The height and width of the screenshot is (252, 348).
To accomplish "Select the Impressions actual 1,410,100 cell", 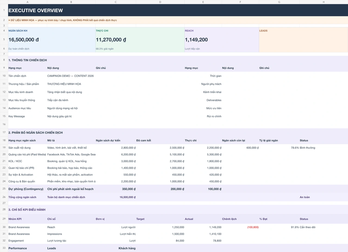I will 203,234.
